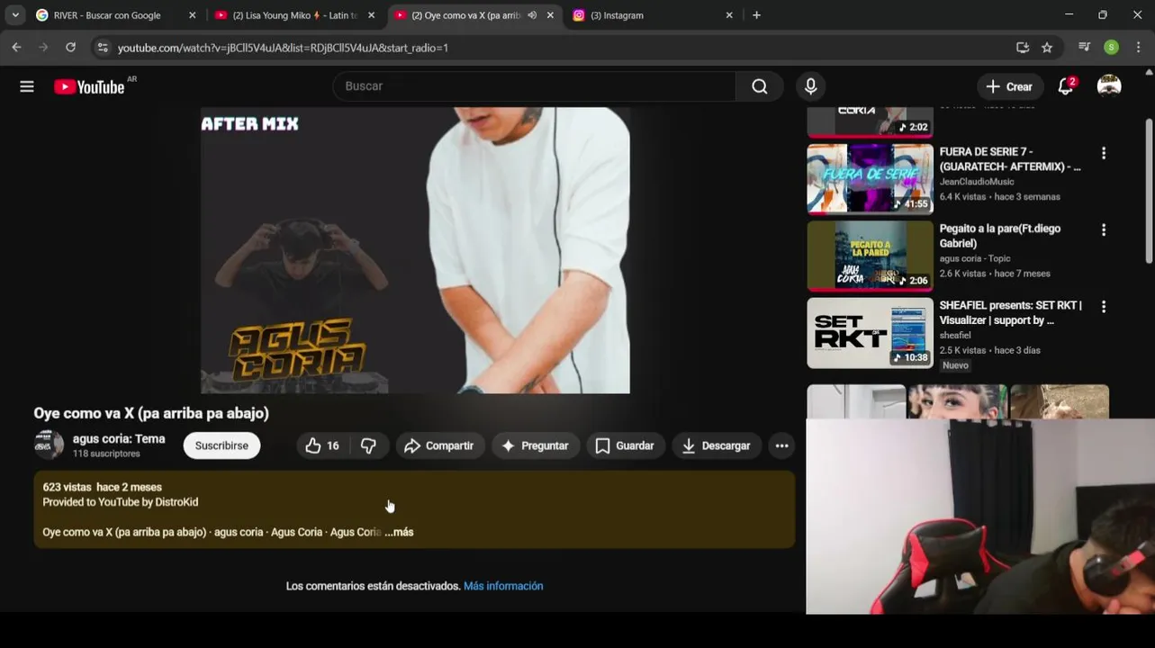The image size is (1155, 648).
Task: Open the Más información link
Action: pyautogui.click(x=503, y=586)
